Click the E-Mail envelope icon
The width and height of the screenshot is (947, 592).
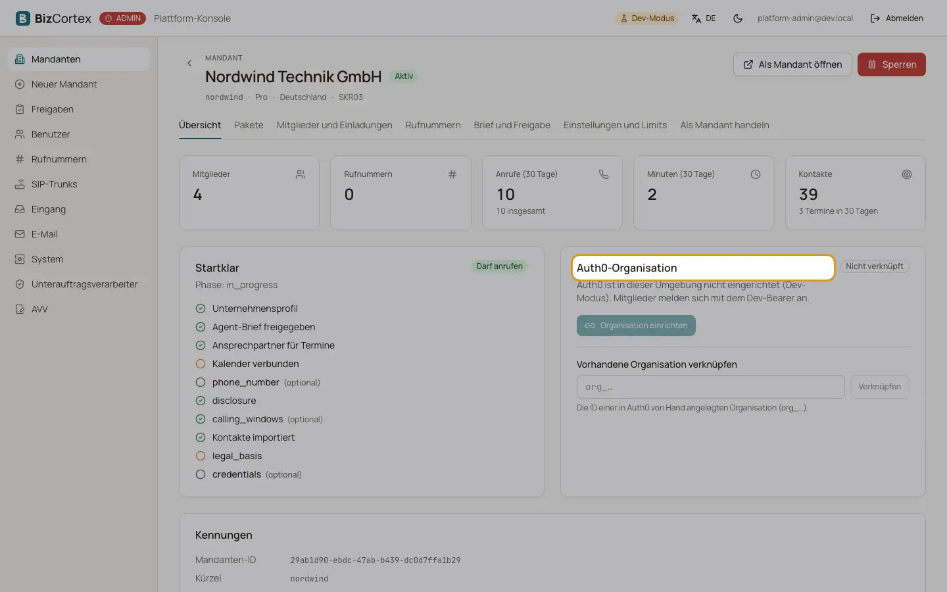coord(20,234)
